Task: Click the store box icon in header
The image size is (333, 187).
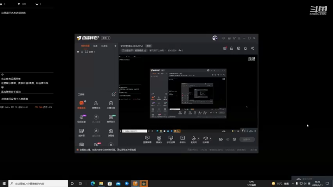Action: pyautogui.click(x=239, y=48)
